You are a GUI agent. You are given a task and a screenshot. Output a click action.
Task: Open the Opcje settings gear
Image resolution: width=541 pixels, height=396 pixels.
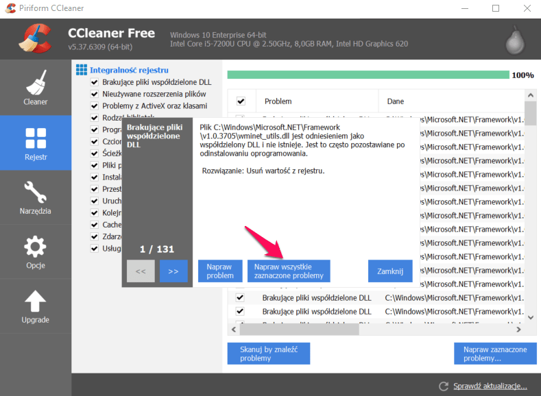point(35,252)
